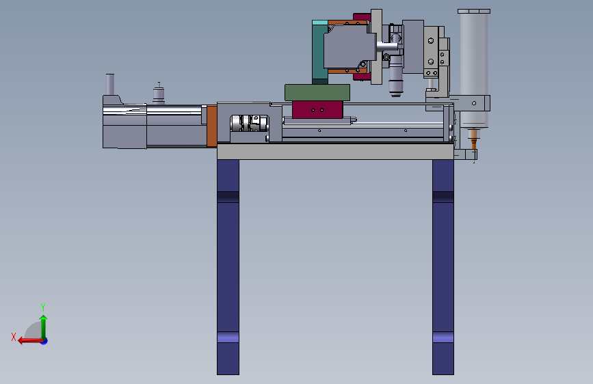Select the servo motor body on the left
This screenshot has height=384, width=593.
(x=151, y=126)
